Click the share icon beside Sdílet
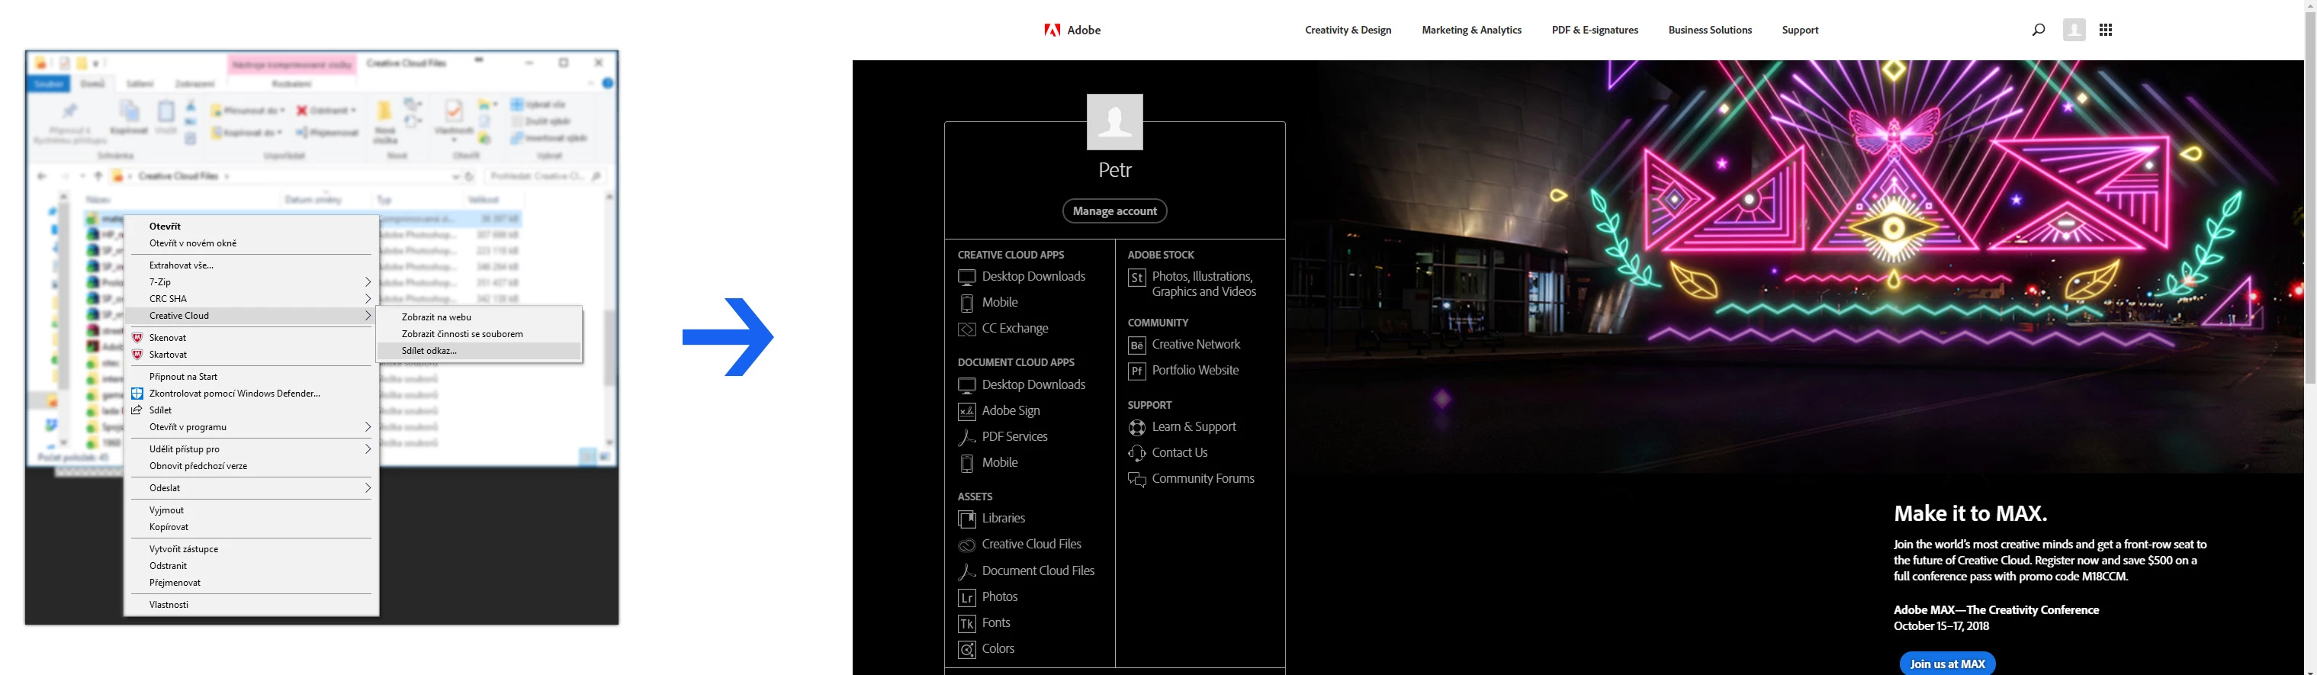 click(137, 410)
